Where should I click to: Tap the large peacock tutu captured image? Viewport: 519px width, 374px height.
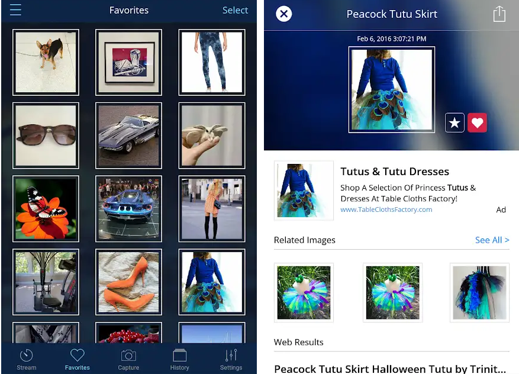coord(392,90)
